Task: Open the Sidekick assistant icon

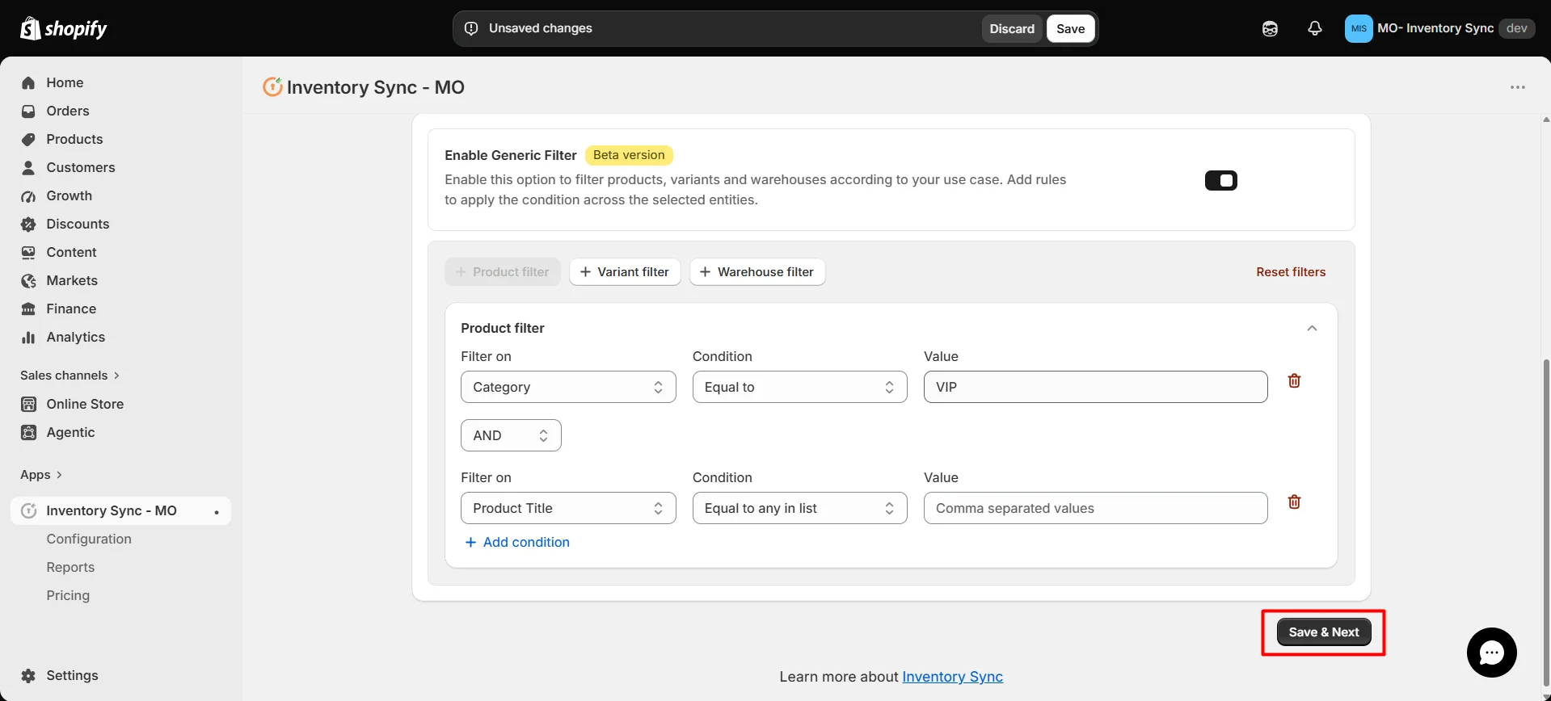Action: click(x=1270, y=28)
